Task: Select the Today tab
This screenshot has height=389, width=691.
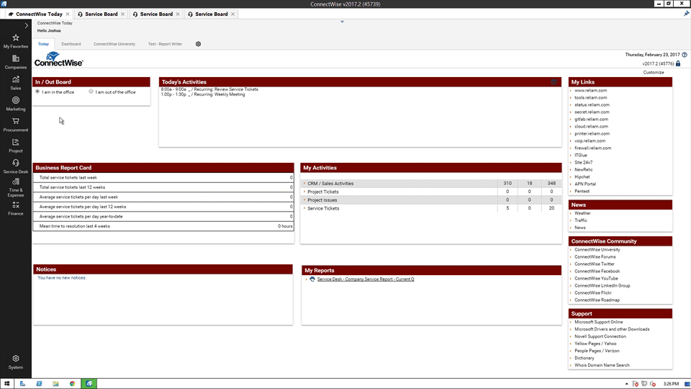Action: point(43,44)
